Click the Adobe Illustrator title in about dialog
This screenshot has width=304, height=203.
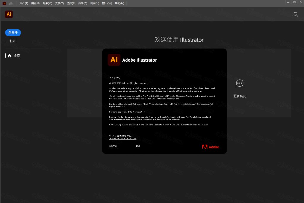point(140,60)
